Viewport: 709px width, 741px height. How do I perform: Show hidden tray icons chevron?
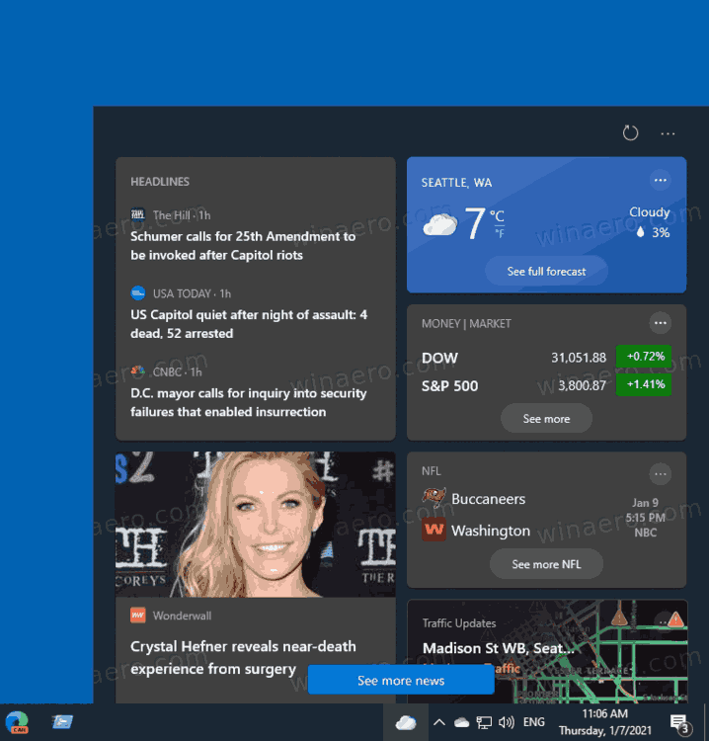[x=439, y=722]
